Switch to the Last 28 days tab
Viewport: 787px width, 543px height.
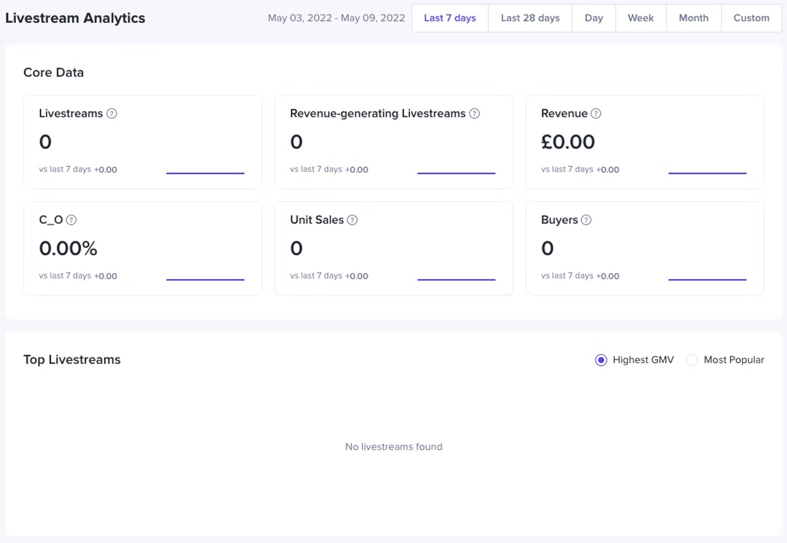530,18
